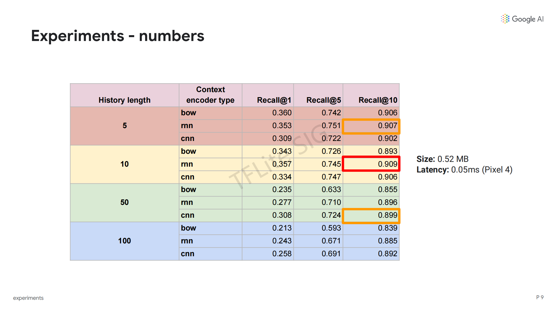Click the 'experiments' footer label
This screenshot has width=558, height=314.
[28, 298]
